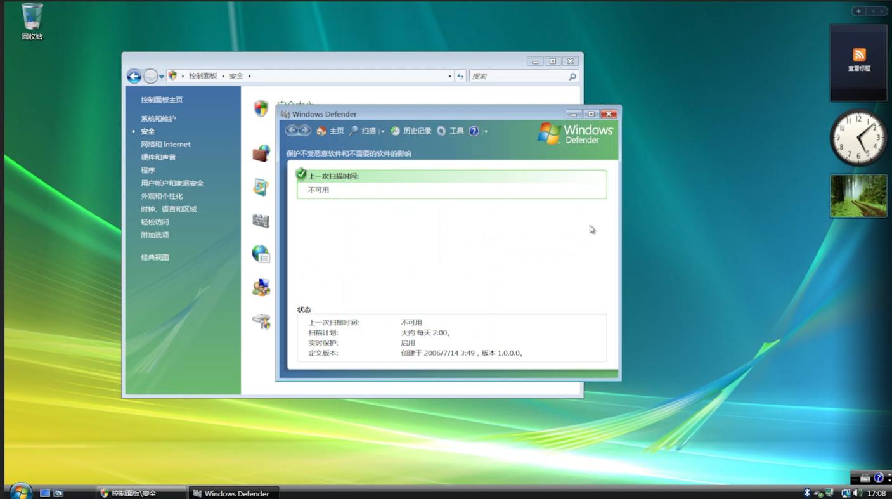Viewport: 892px width, 499px height.
Task: Click the Defender back arrow button
Action: [x=292, y=131]
